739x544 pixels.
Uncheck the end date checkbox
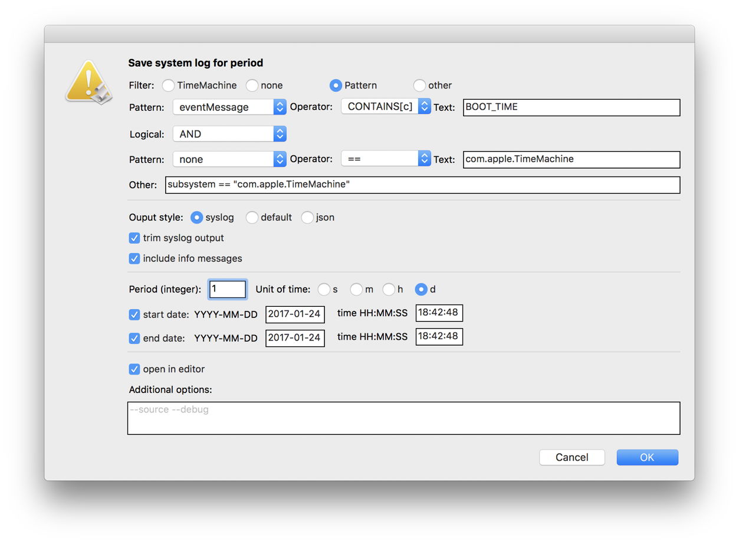click(x=134, y=337)
